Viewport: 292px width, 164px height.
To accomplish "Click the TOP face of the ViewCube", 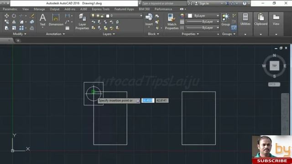I will 274,66.
